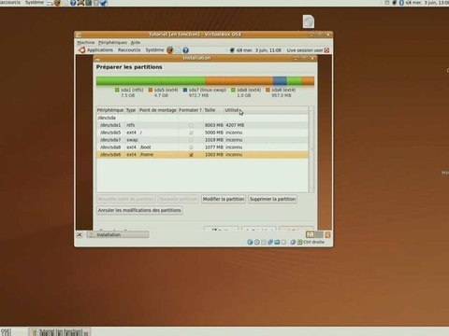The width and height of the screenshot is (449, 336).
Task: Toggle format checkbox for /dev/sda5
Action: pos(191,133)
